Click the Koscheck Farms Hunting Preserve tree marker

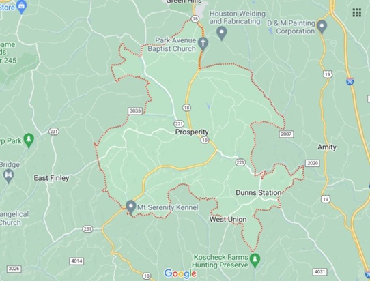pyautogui.click(x=255, y=261)
